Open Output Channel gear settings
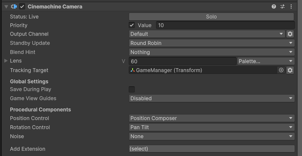This screenshot has width=302, height=156. click(x=290, y=34)
